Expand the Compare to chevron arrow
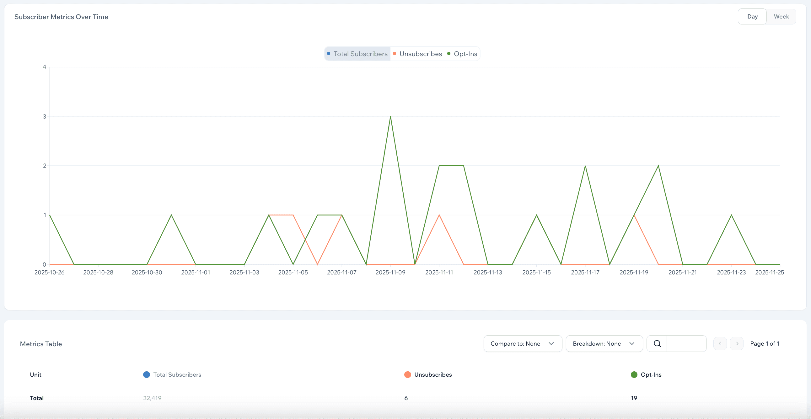Screen dimensions: 811x419 (551, 343)
